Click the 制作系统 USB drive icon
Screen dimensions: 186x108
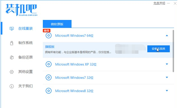tap(12, 43)
